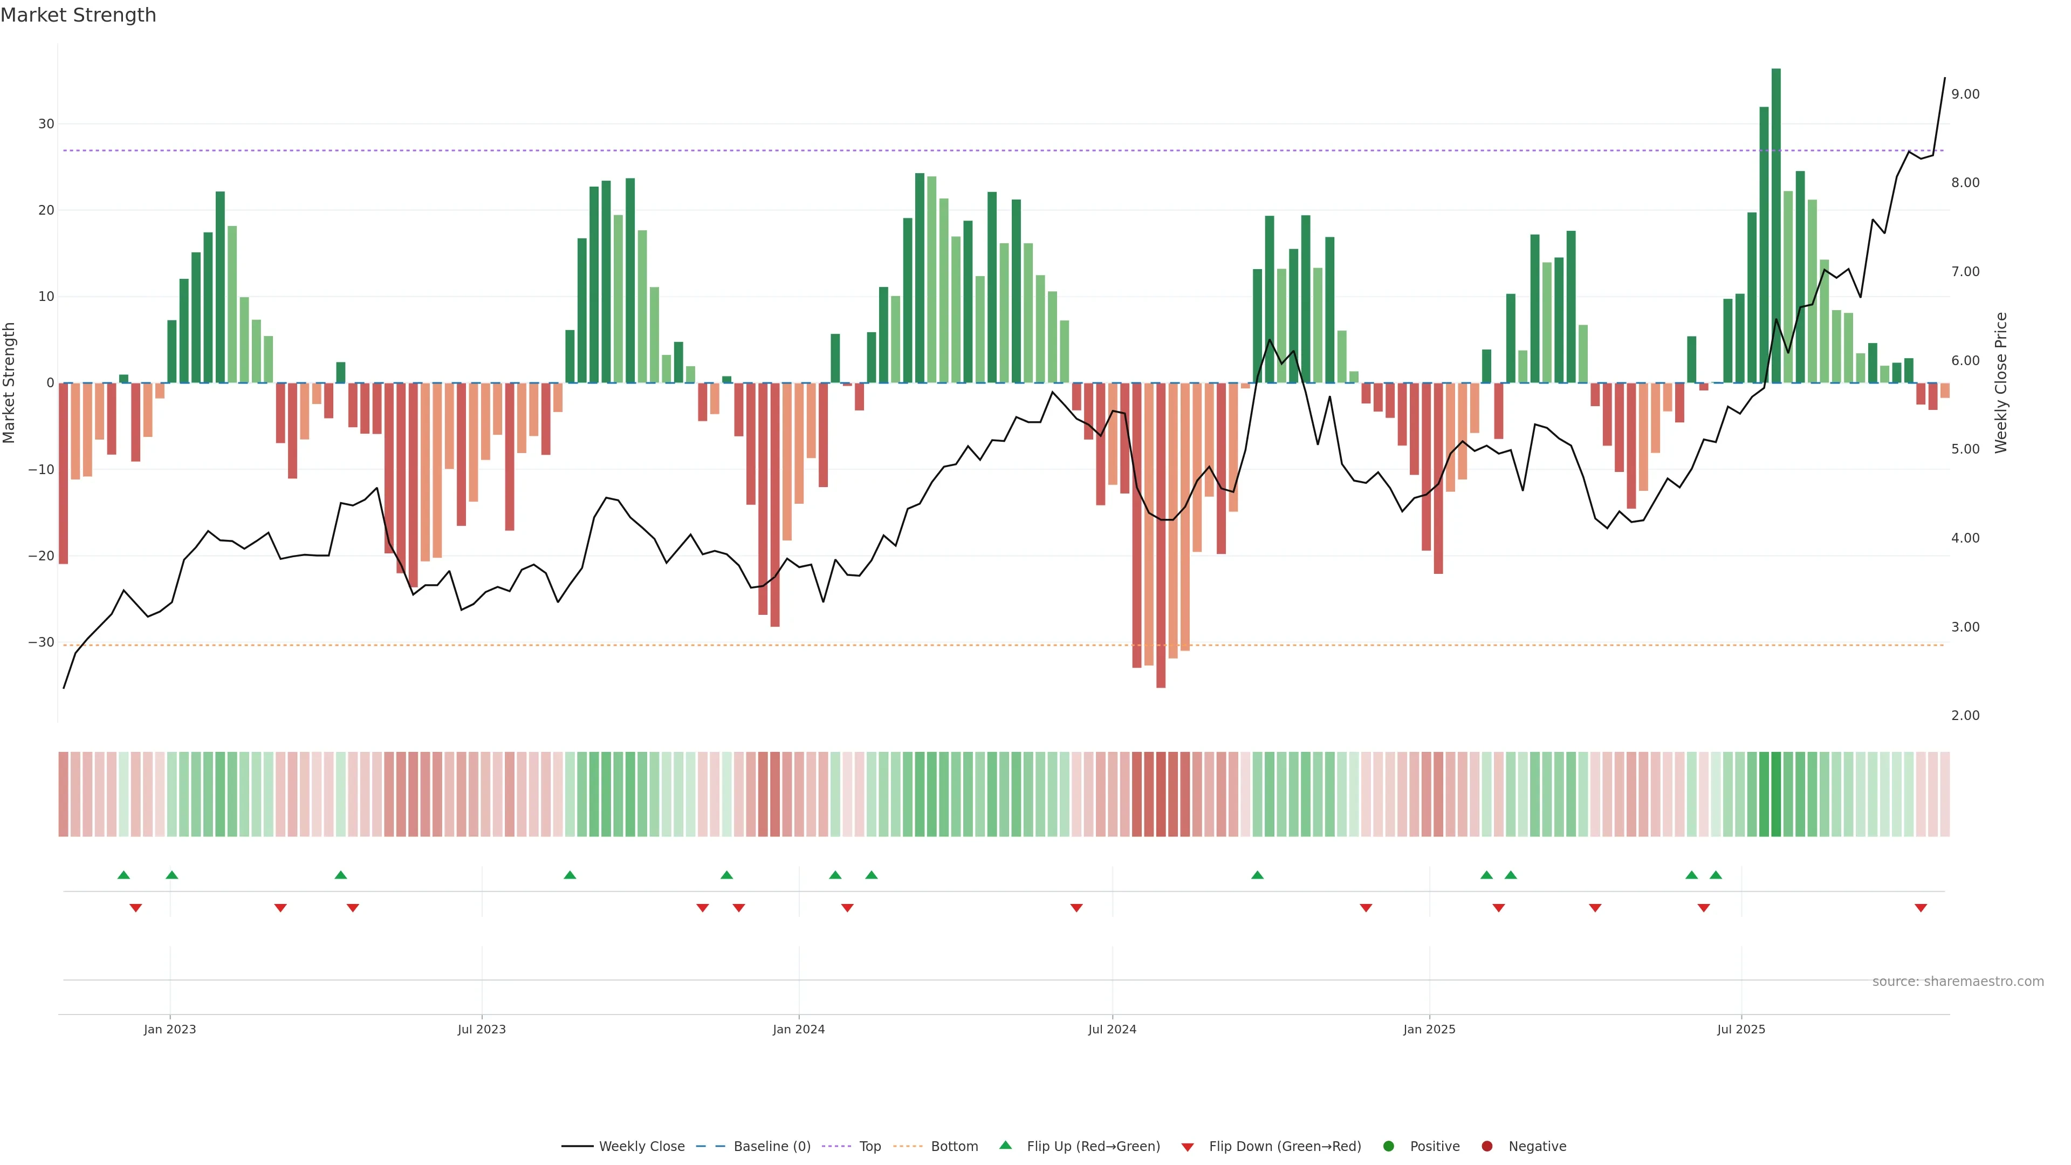
Task: Click the darkest green heatmap strip cell
Action: [x=1776, y=794]
